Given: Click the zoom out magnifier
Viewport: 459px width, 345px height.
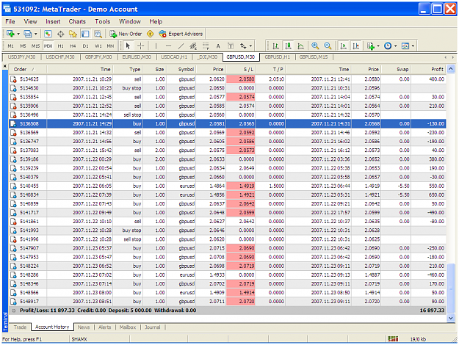Looking at the screenshot, I should (x=328, y=46).
